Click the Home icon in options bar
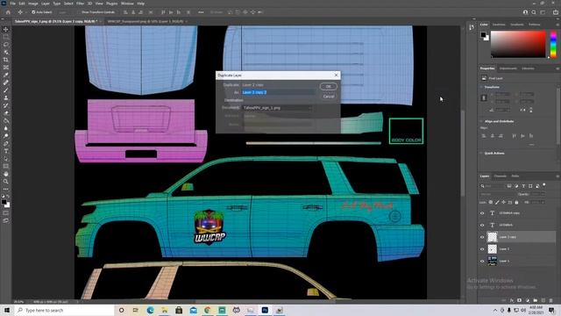Screen dimensions: 561x316 point(8,12)
